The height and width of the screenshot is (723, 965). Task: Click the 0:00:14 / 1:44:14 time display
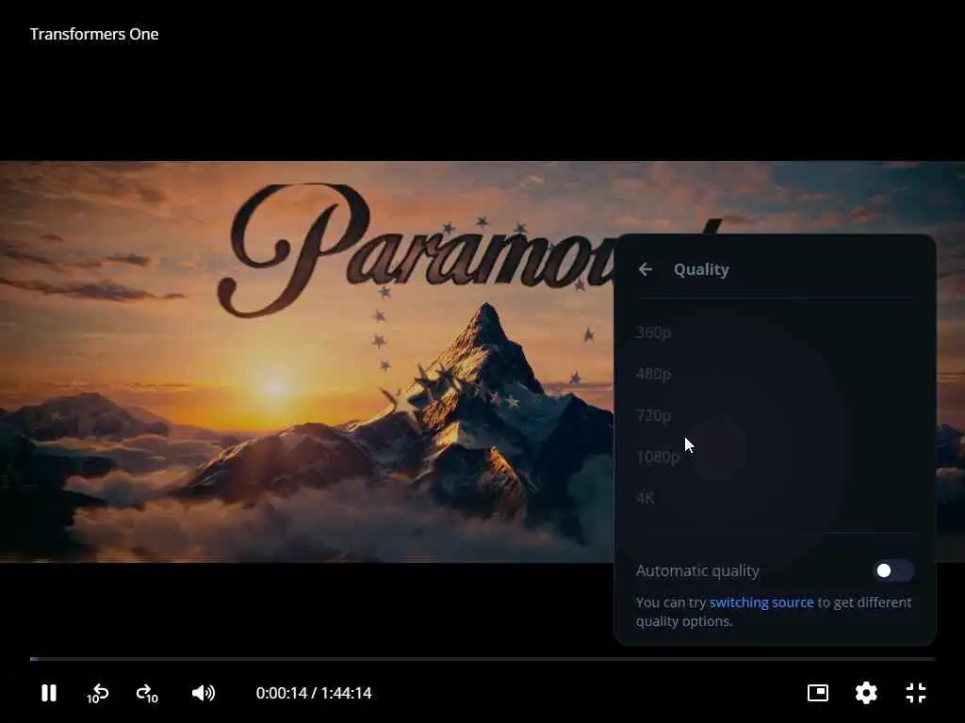(x=314, y=694)
